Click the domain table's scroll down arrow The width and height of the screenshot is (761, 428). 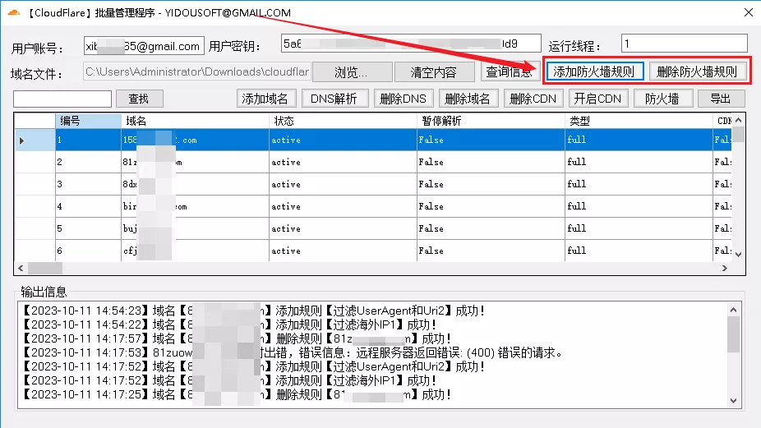[x=738, y=255]
